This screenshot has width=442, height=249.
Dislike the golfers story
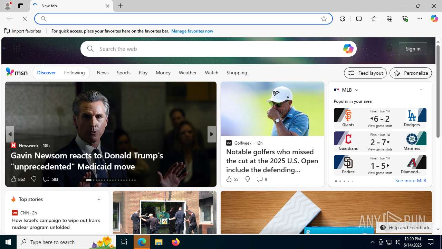click(247, 179)
